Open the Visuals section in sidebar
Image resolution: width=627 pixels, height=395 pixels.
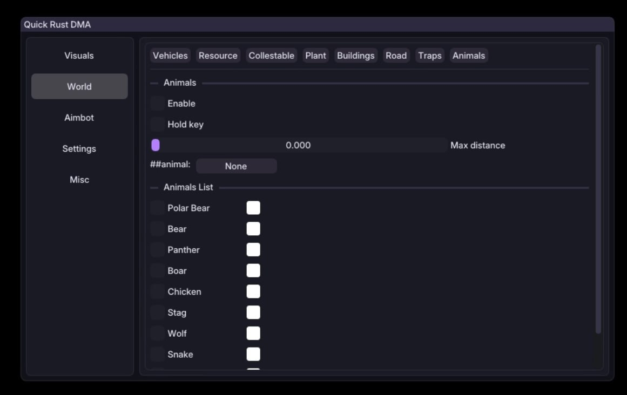coord(79,56)
